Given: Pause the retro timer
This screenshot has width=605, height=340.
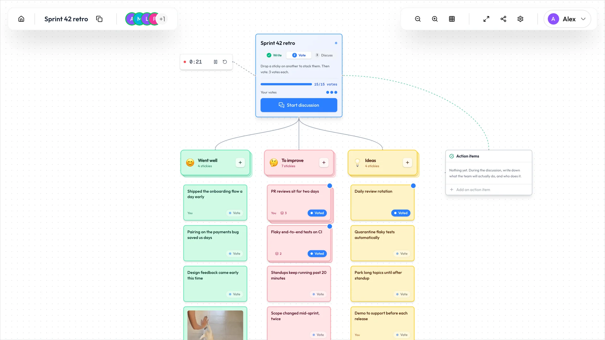Looking at the screenshot, I should 216,62.
